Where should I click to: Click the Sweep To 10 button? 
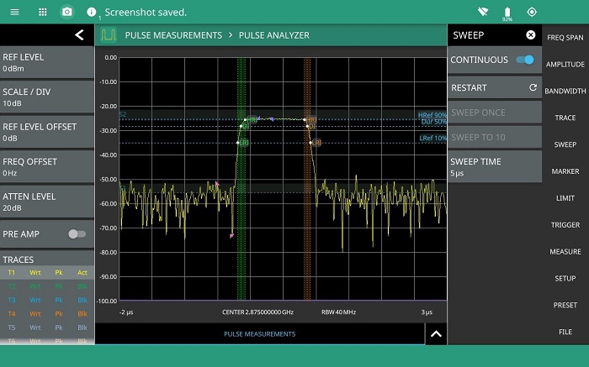(x=495, y=137)
